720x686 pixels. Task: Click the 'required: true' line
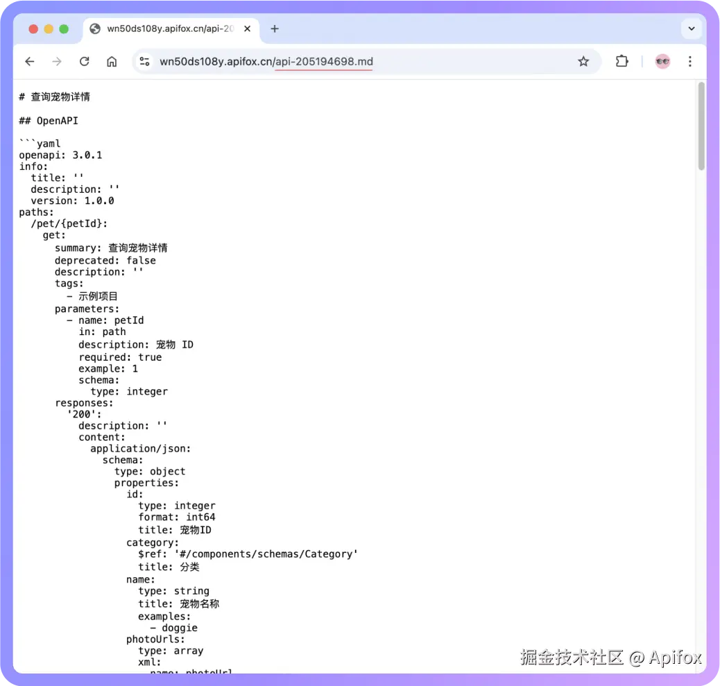pos(120,357)
